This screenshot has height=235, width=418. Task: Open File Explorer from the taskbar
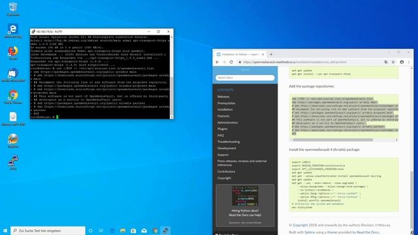click(x=123, y=230)
